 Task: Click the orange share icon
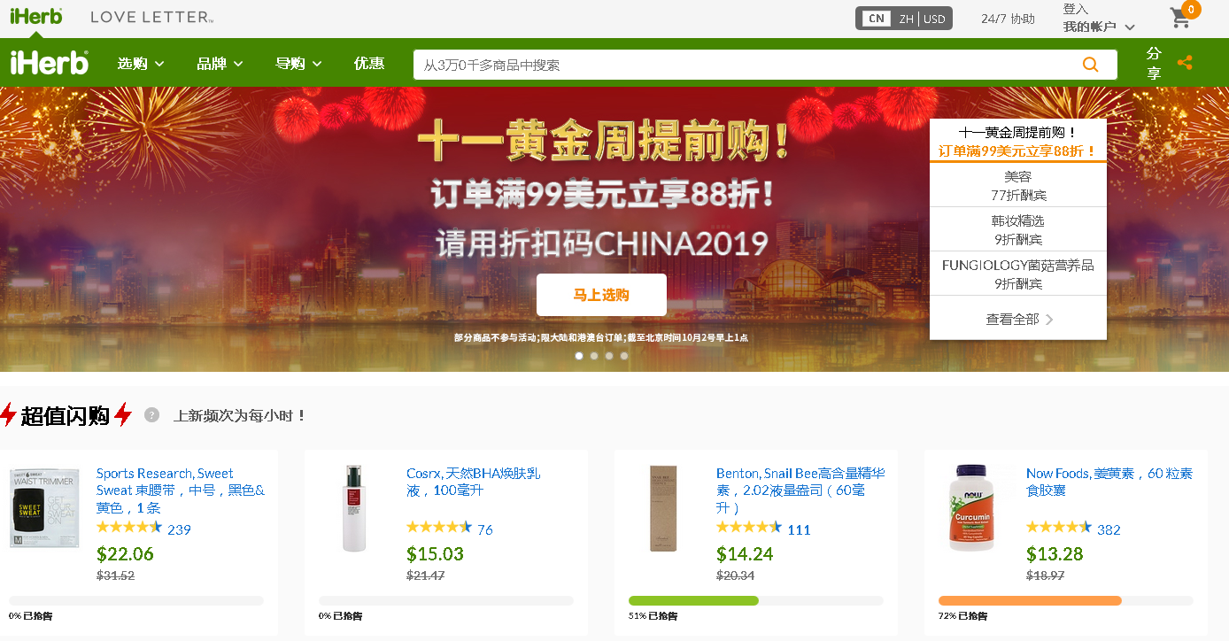(1185, 63)
